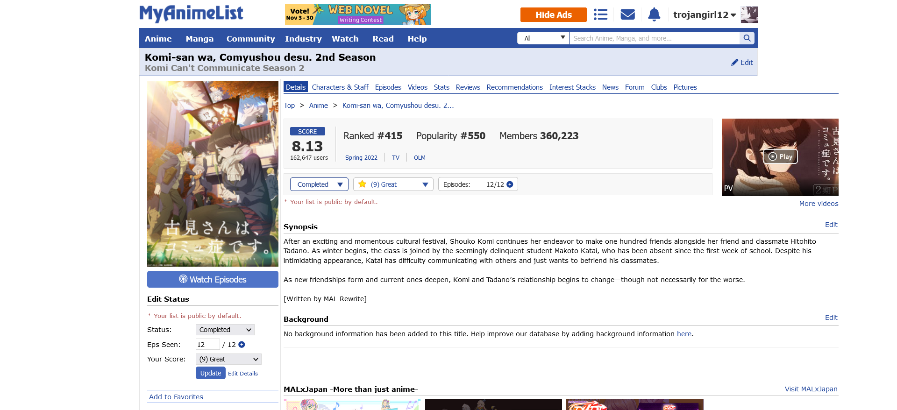The width and height of the screenshot is (897, 410).
Task: Open the Completed status dropdown in score box
Action: pyautogui.click(x=319, y=184)
